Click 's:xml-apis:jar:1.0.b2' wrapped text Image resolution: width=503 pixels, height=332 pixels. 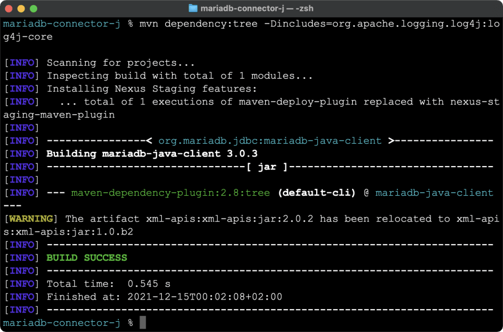click(68, 232)
